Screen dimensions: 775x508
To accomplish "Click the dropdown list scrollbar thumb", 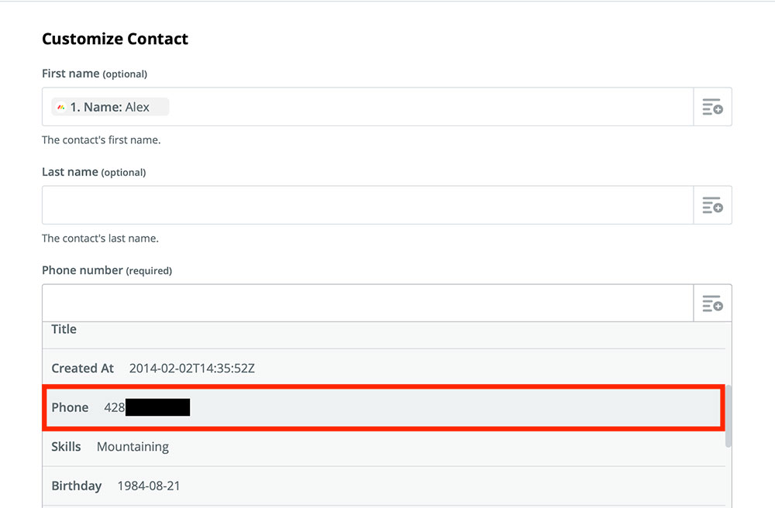I will coord(728,416).
